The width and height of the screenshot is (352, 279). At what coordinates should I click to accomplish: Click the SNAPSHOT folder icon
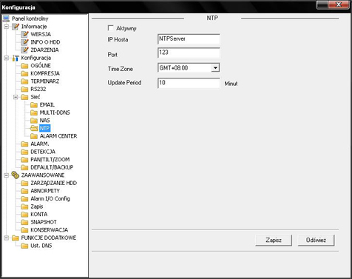point(24,222)
